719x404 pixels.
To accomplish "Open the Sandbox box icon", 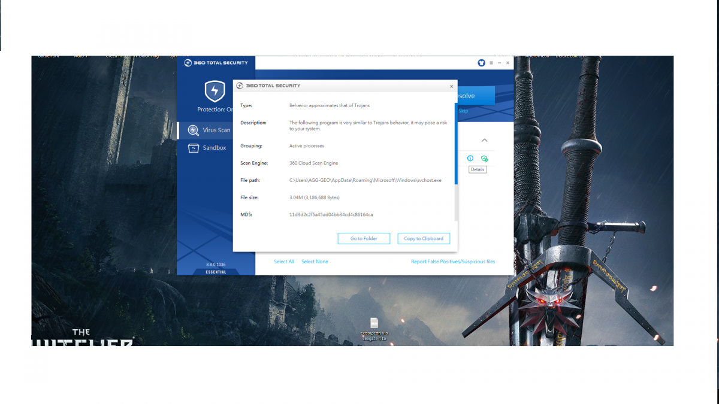I will 194,148.
